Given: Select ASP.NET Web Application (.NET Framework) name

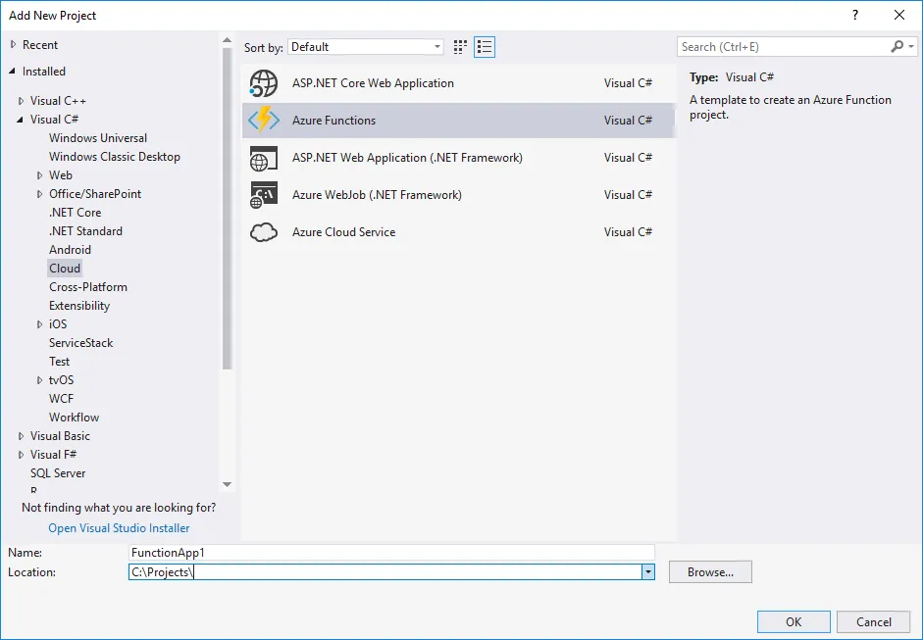Looking at the screenshot, I should (407, 158).
